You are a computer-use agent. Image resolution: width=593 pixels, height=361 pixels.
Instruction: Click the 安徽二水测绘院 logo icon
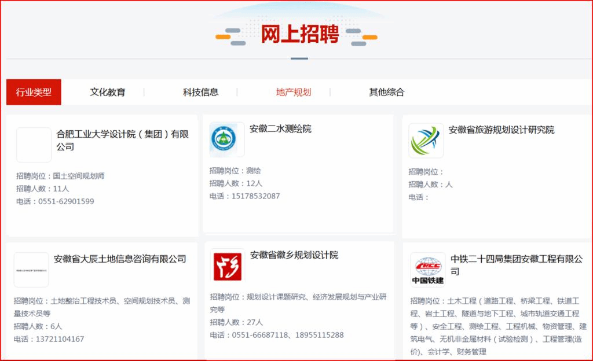click(224, 140)
